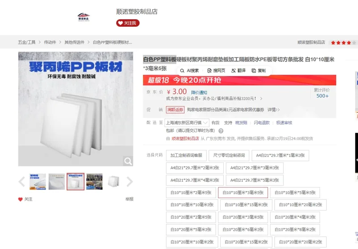Follow the shop with 关注我 button
This screenshot has width=358, height=249.
pyautogui.click(x=128, y=23)
